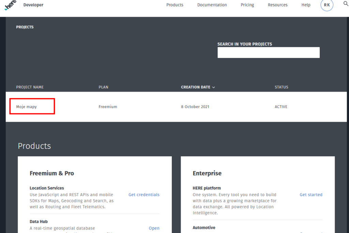Select the 8 October 2021 row date
The image size is (349, 233).
click(195, 107)
